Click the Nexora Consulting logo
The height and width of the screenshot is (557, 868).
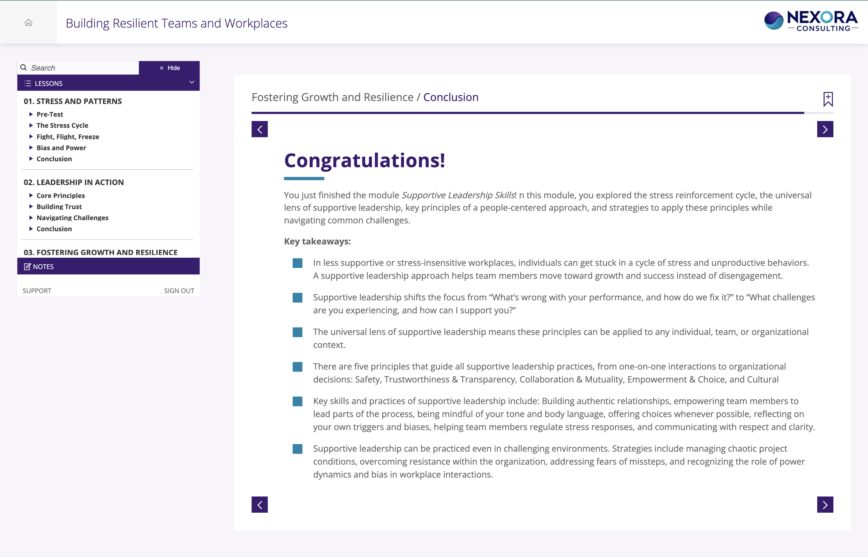click(x=810, y=22)
